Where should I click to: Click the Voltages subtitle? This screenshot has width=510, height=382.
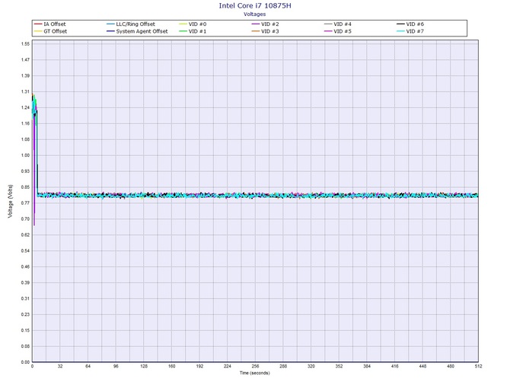click(x=255, y=14)
